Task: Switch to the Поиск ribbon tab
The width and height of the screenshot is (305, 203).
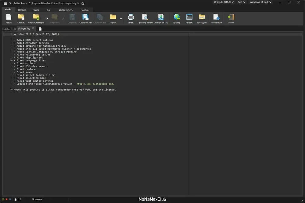Action: click(x=36, y=10)
